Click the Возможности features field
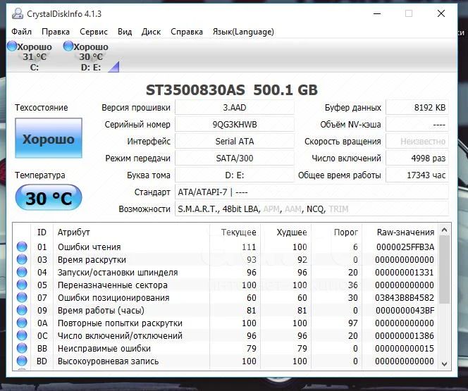468x391 pixels. (x=312, y=209)
